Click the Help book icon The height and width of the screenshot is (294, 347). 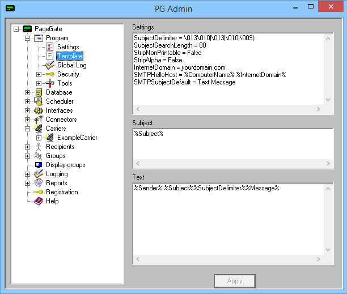click(39, 201)
